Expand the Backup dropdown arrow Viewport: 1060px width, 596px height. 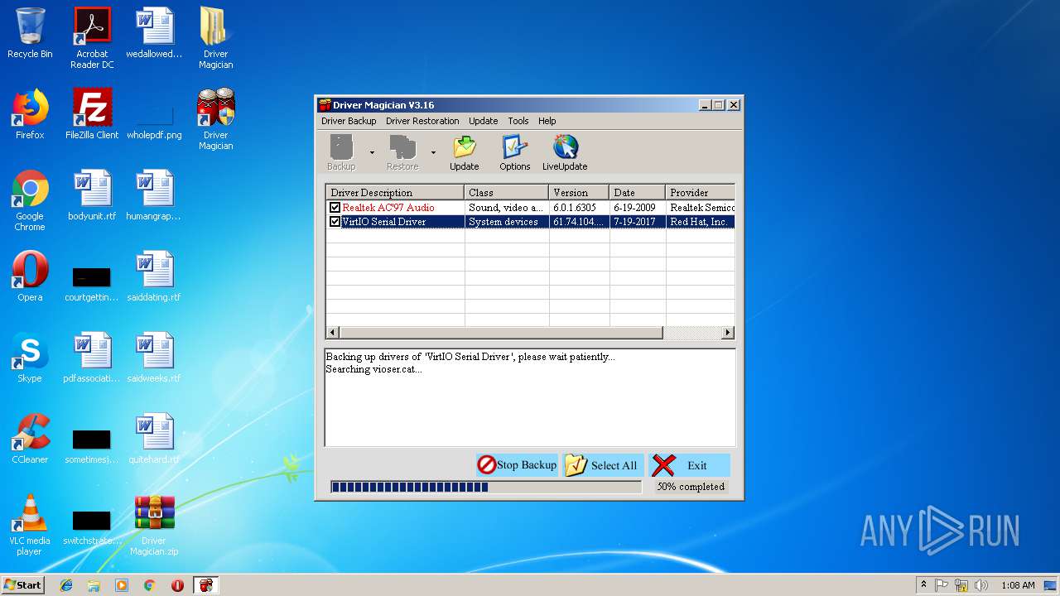click(x=372, y=153)
